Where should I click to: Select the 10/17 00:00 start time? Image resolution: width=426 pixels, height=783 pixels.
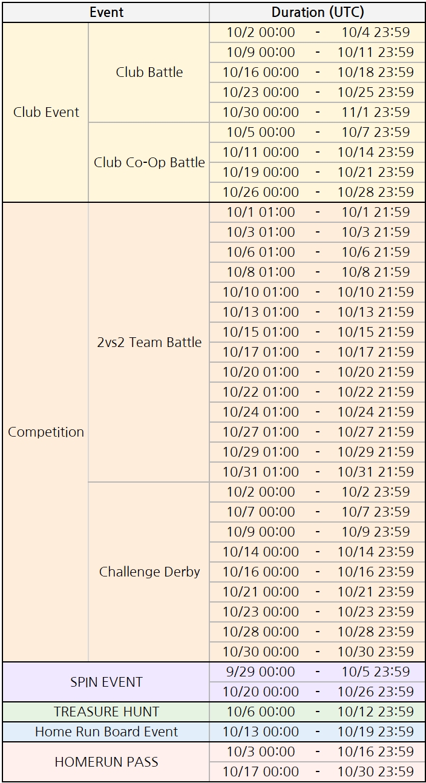261,771
